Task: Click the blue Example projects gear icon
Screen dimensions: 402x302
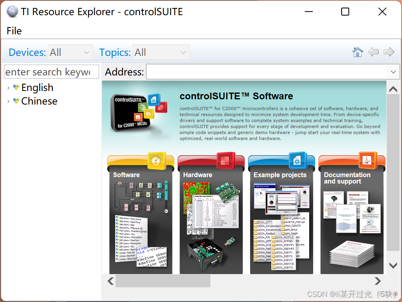Action: [298, 160]
